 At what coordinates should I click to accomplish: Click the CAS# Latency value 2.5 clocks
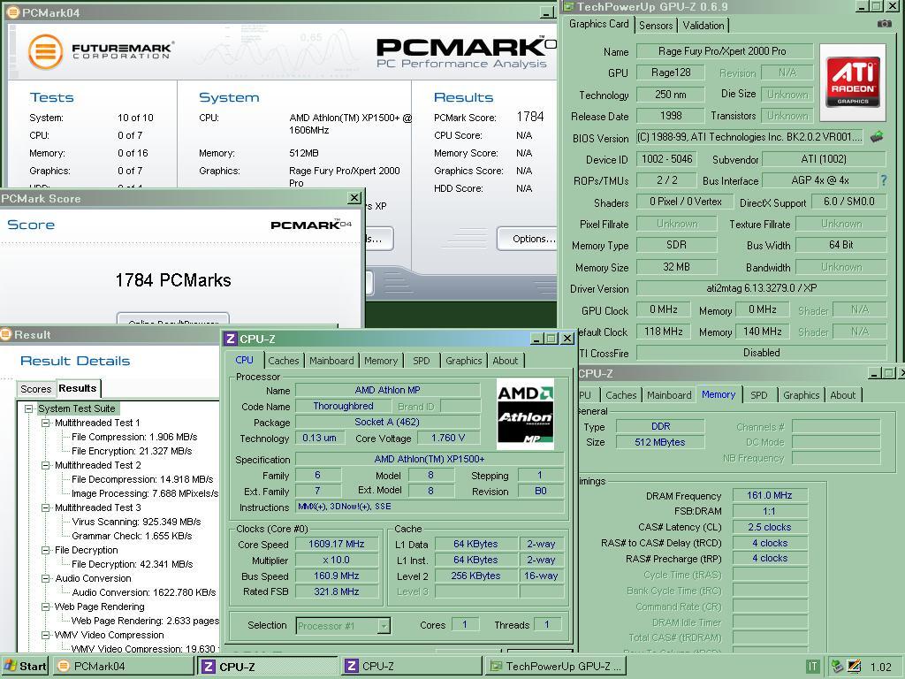[770, 527]
